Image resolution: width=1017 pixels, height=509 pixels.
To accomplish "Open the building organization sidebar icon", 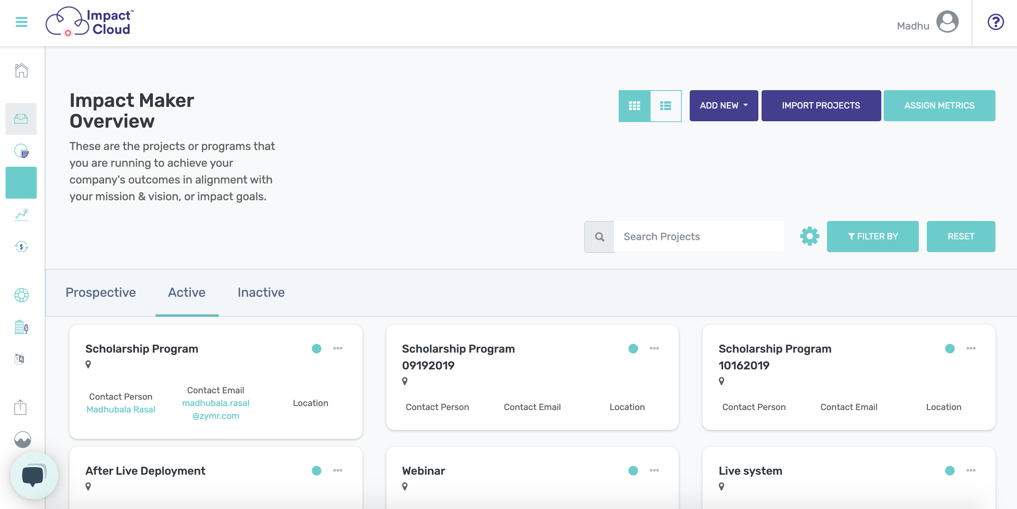I will (x=22, y=327).
